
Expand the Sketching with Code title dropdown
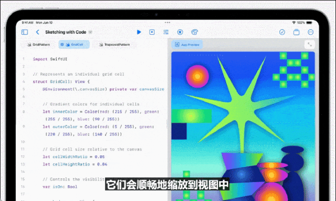[x=90, y=32]
